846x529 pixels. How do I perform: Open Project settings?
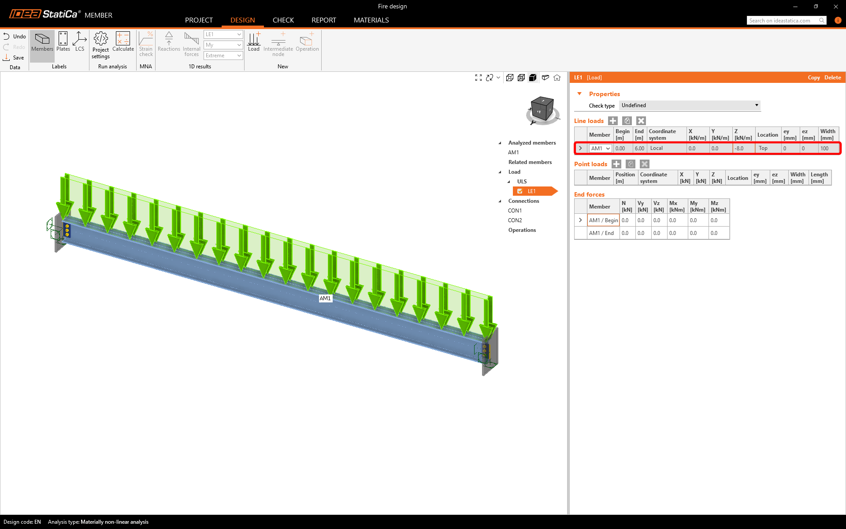click(x=100, y=45)
